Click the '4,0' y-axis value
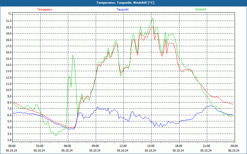Image resolution: width=247 pixels, height=154 pixels. tap(10, 128)
